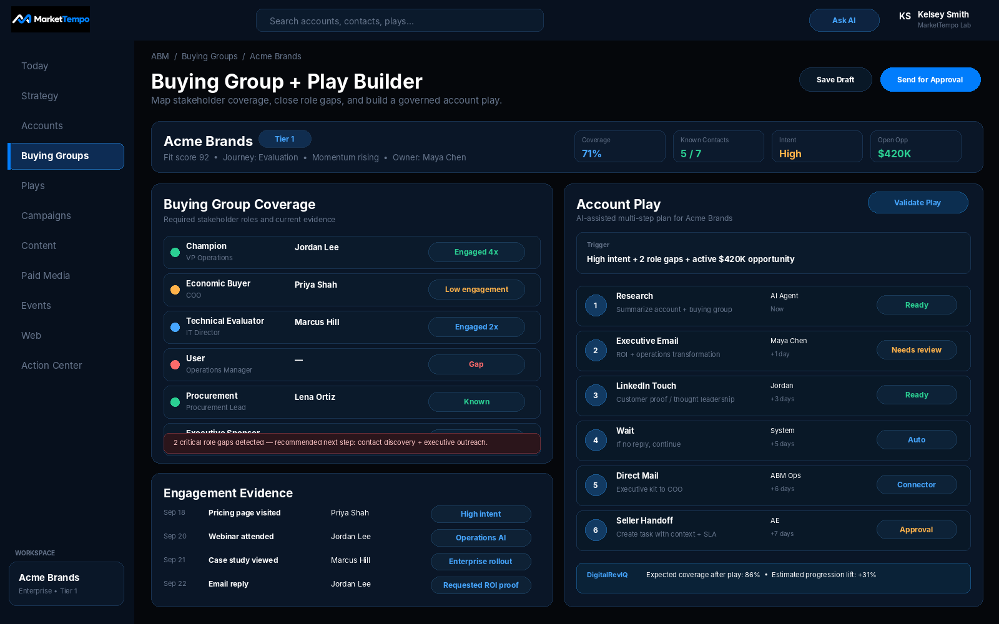Click the Buying Groups breadcrumb link

[210, 56]
